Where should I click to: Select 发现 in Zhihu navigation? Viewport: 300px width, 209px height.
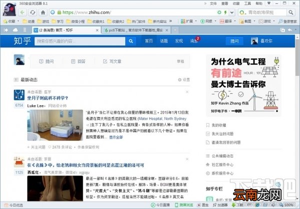[x=179, y=41]
